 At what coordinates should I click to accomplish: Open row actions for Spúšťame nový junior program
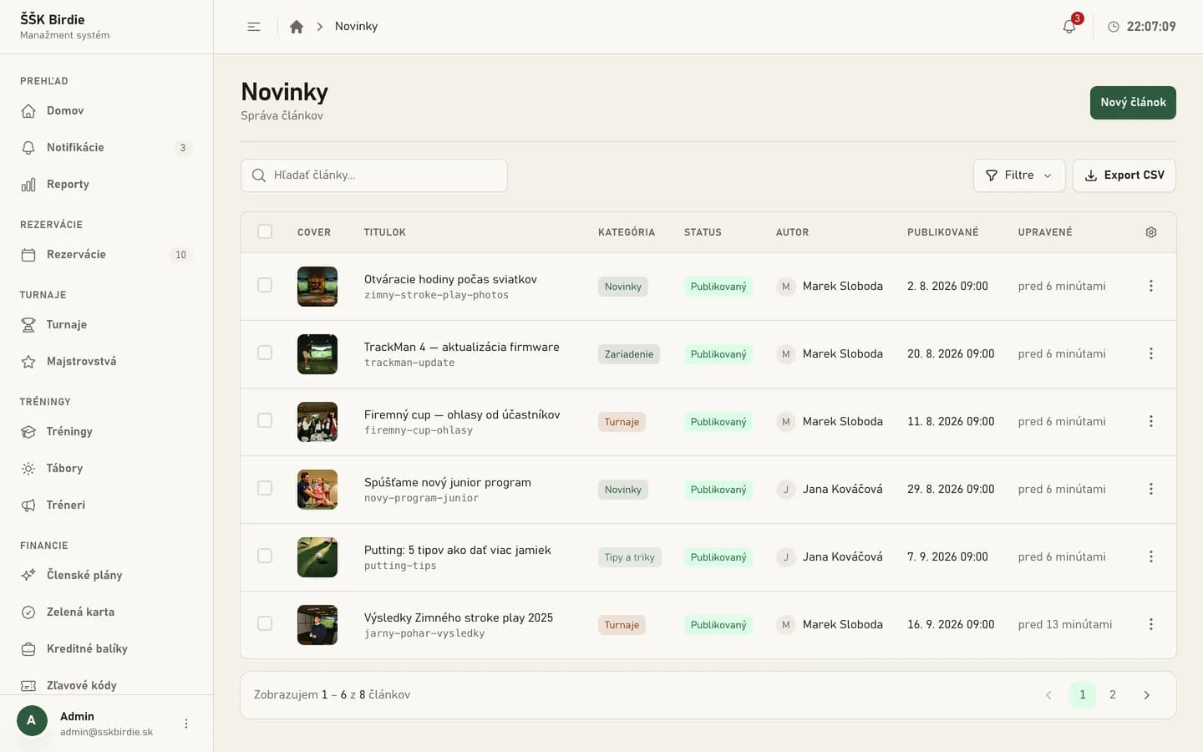pyautogui.click(x=1151, y=489)
